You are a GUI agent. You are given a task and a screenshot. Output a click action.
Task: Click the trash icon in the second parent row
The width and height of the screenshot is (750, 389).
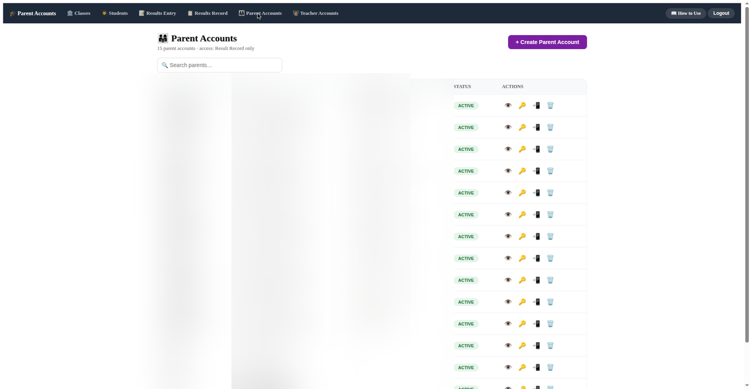pyautogui.click(x=550, y=128)
